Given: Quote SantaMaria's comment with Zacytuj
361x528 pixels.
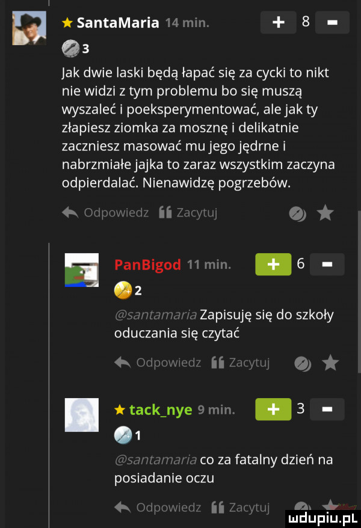Looking at the screenshot, I should click(x=188, y=213).
